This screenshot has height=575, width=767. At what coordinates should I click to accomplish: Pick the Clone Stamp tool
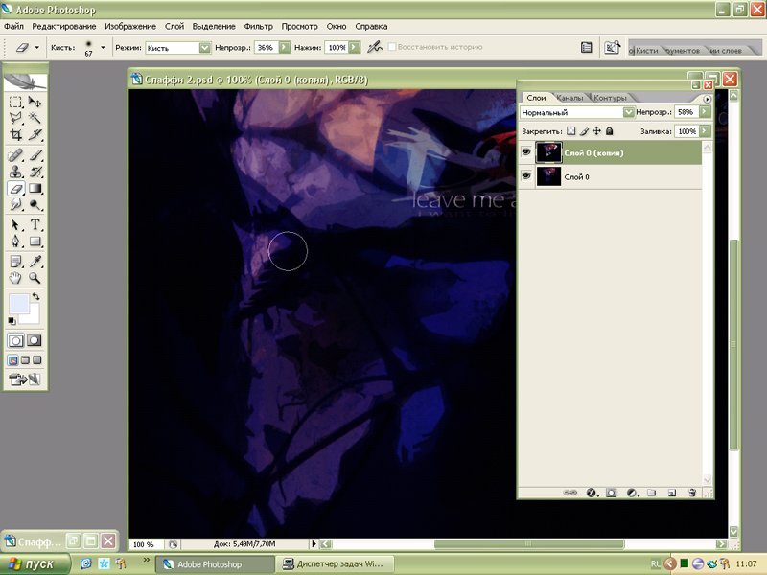[16, 172]
